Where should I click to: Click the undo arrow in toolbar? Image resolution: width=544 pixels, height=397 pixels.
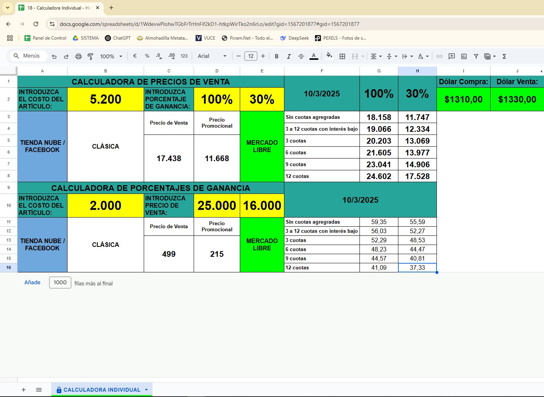click(x=54, y=56)
